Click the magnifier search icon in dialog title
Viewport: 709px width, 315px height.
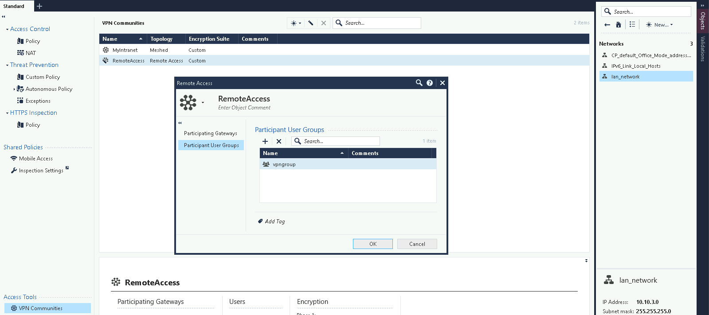click(419, 83)
